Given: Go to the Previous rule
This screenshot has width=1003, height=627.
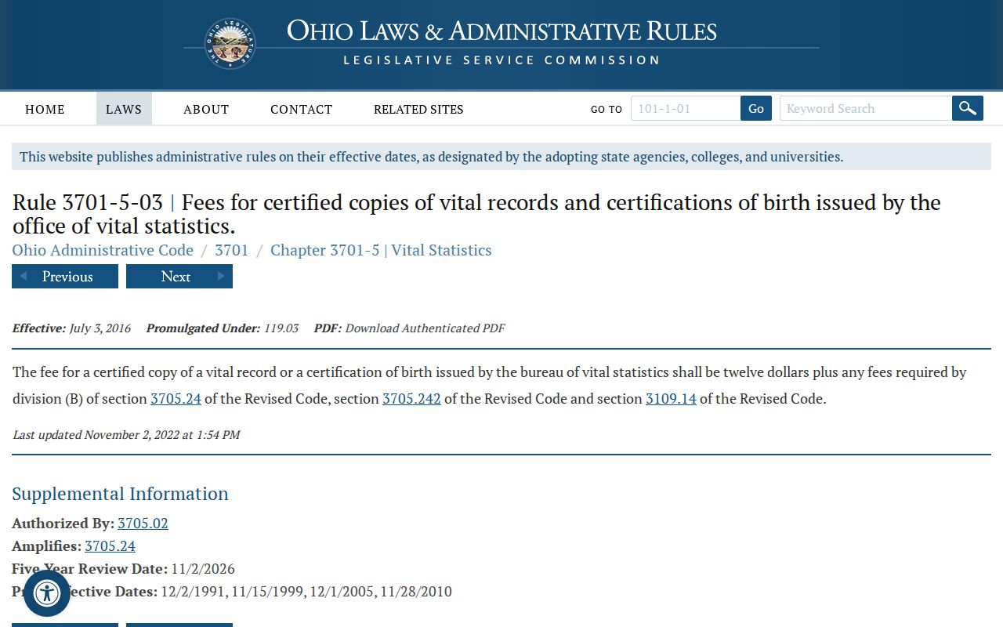Looking at the screenshot, I should (65, 276).
